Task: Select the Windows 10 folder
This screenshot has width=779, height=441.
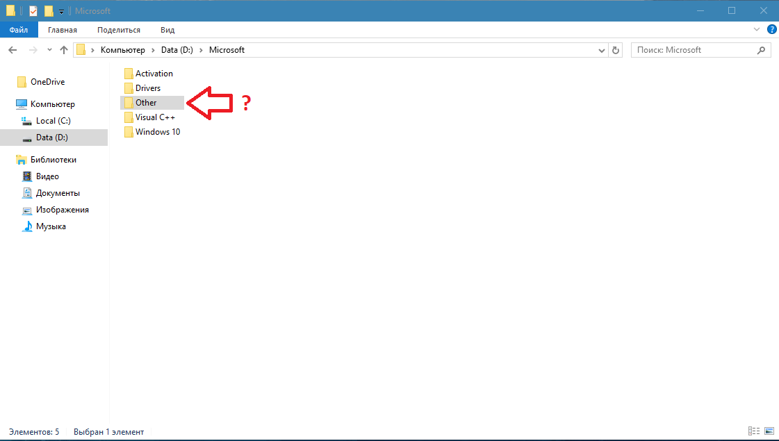Action: [x=151, y=131]
